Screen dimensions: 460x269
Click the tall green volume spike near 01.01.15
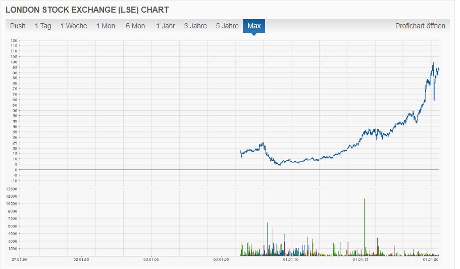tap(365, 227)
